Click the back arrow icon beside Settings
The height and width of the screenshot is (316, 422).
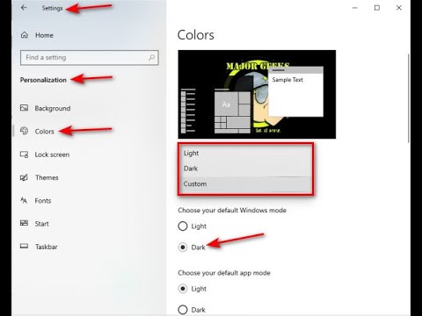click(x=24, y=8)
